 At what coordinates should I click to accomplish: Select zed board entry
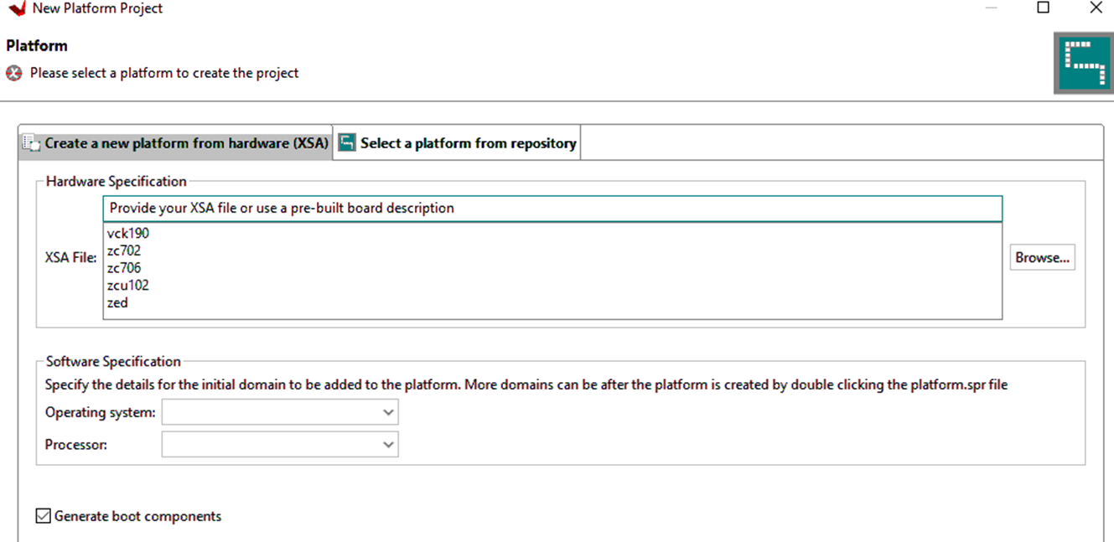point(117,302)
